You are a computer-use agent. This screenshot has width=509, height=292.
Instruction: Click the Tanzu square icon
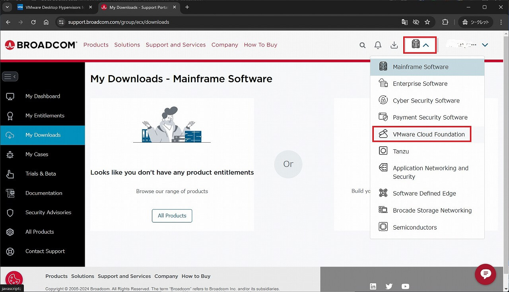[x=383, y=151]
